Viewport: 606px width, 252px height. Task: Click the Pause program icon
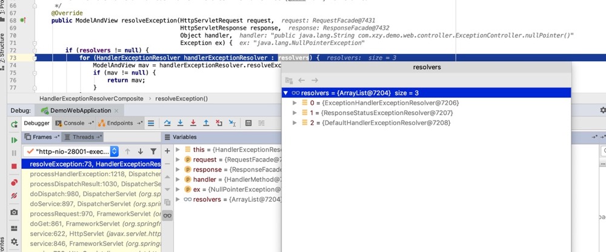click(15, 153)
